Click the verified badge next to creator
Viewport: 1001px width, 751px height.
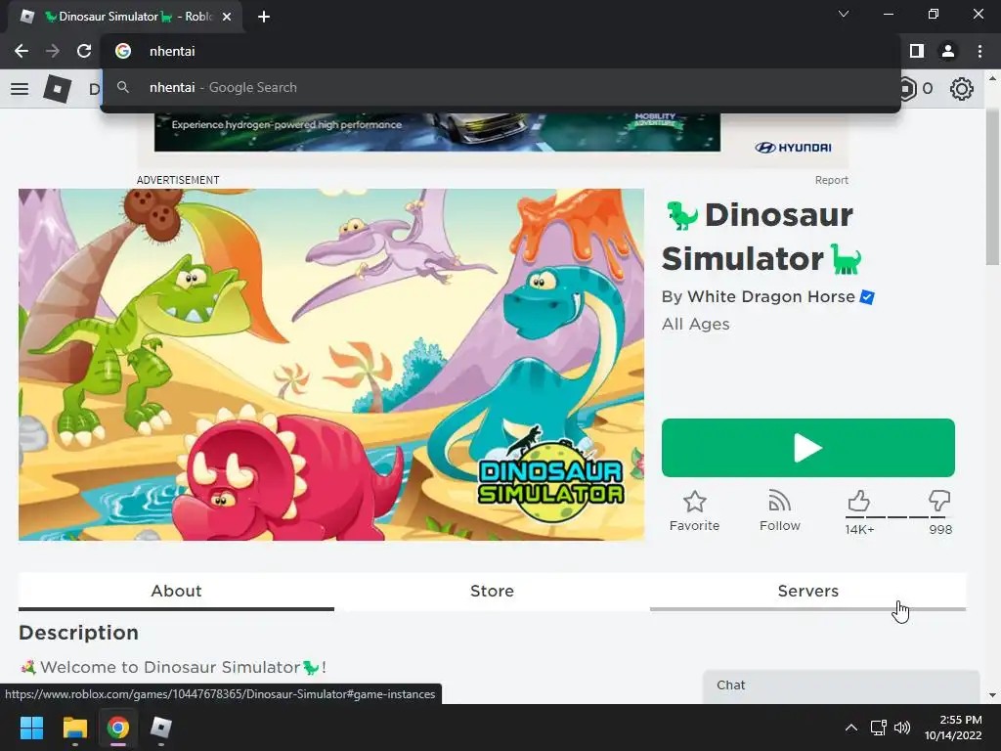pos(867,297)
